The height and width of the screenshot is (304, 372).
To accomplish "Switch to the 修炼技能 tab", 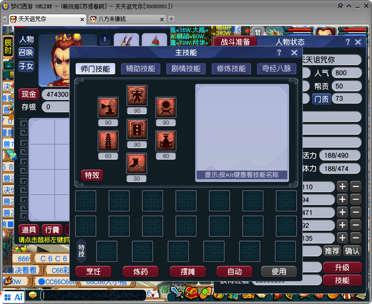I will click(x=231, y=69).
